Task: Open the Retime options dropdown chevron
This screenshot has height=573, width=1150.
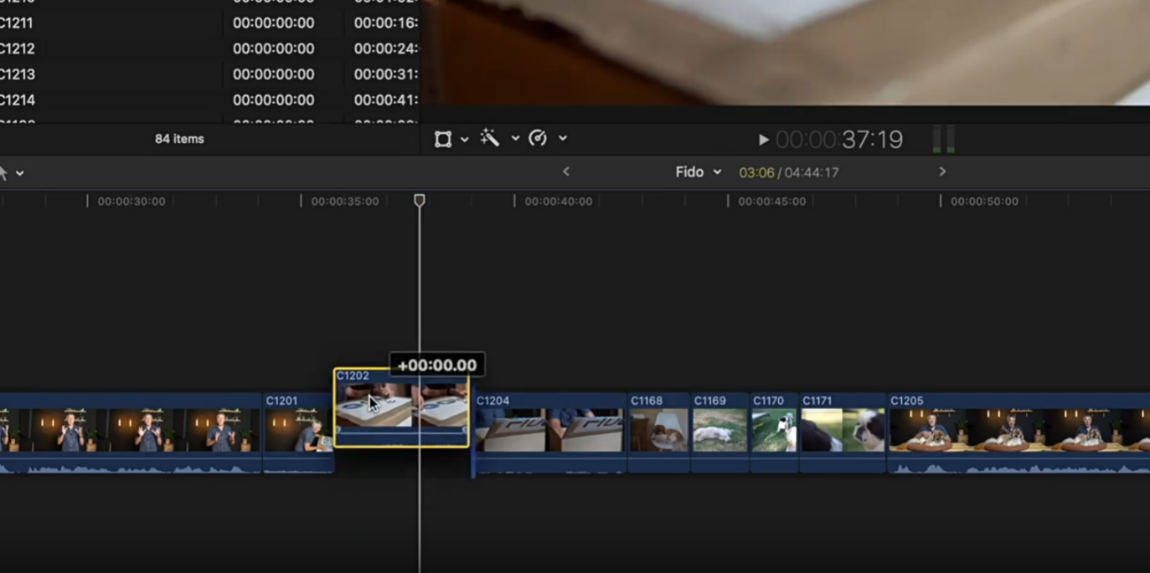Action: (563, 139)
